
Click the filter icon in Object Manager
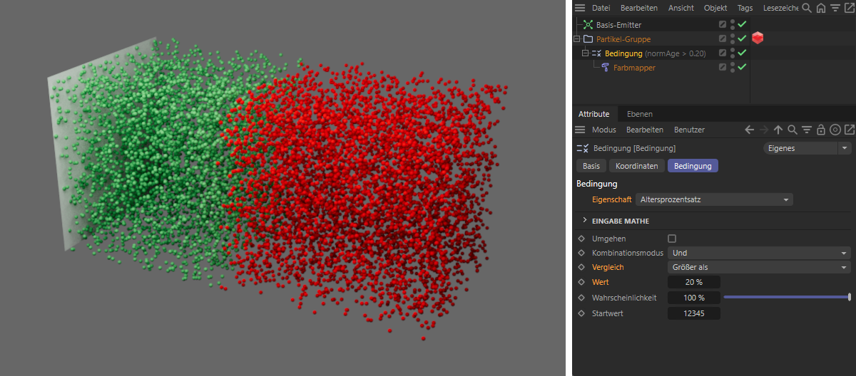(835, 8)
